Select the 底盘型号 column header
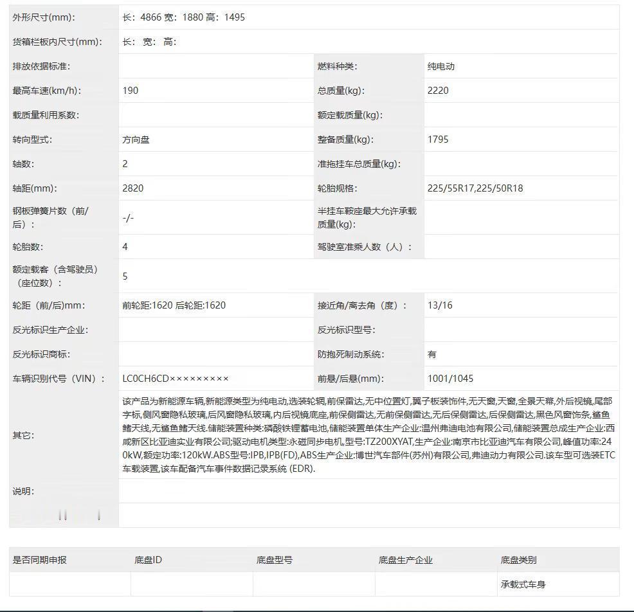Viewport: 634px width, 612px height. (274, 560)
